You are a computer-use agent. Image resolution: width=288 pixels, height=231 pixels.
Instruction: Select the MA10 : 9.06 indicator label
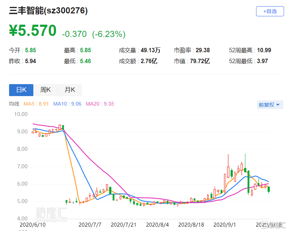67,104
